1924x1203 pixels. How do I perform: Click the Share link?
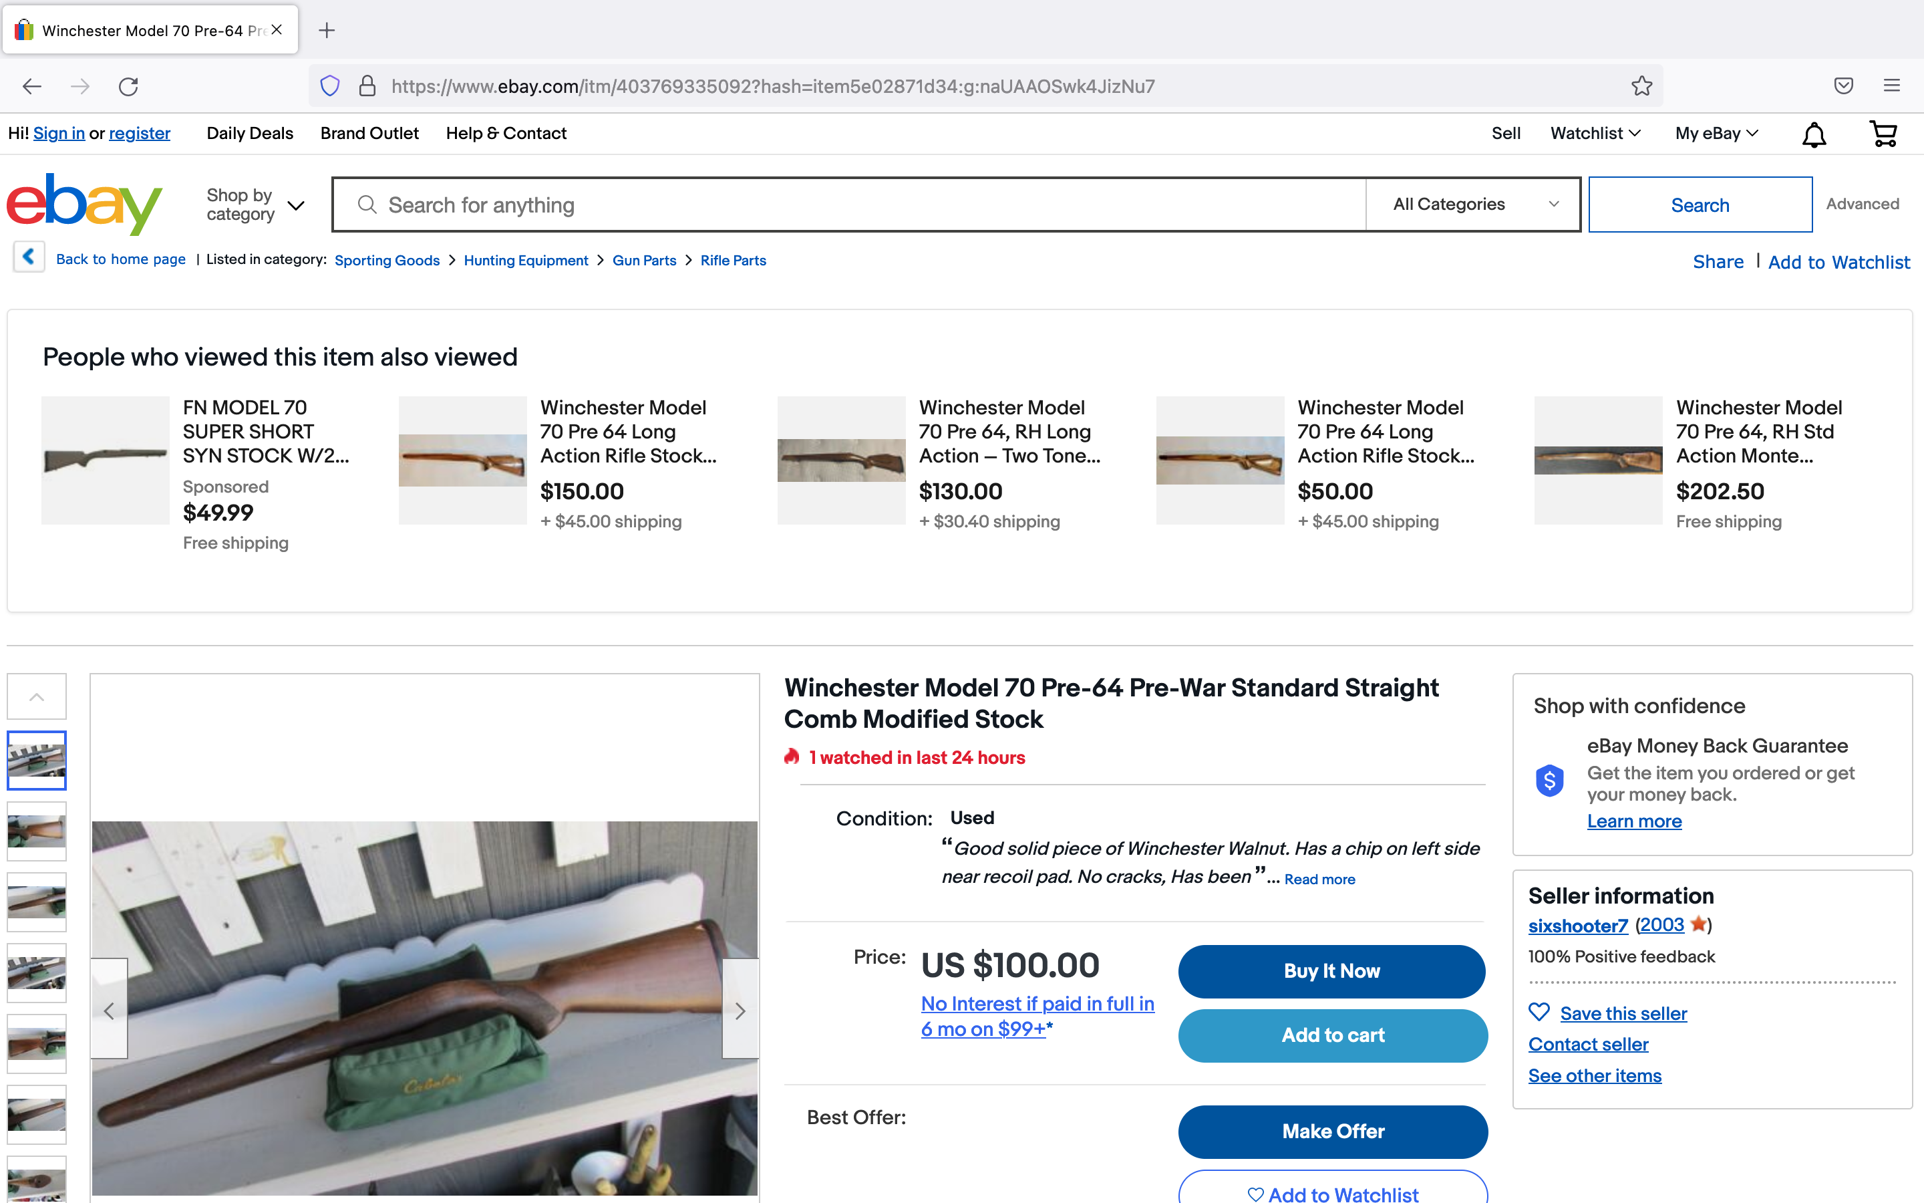1718,262
